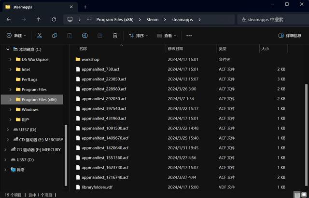Click Program Files (x86) in address bar
Viewport: 309px width, 198px height.
tap(115, 20)
